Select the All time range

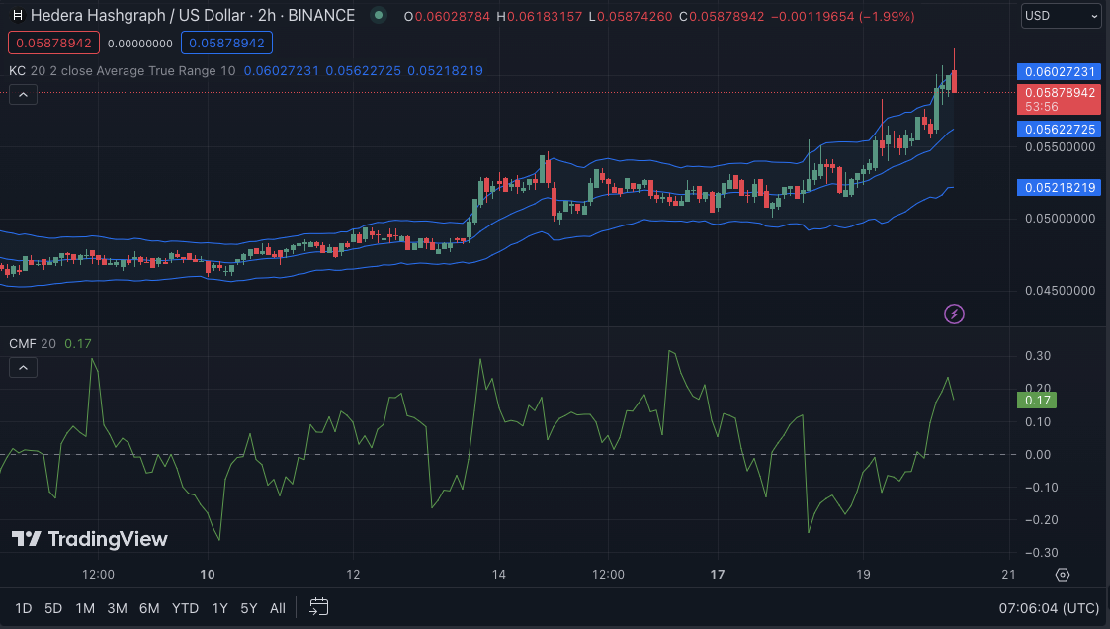278,608
